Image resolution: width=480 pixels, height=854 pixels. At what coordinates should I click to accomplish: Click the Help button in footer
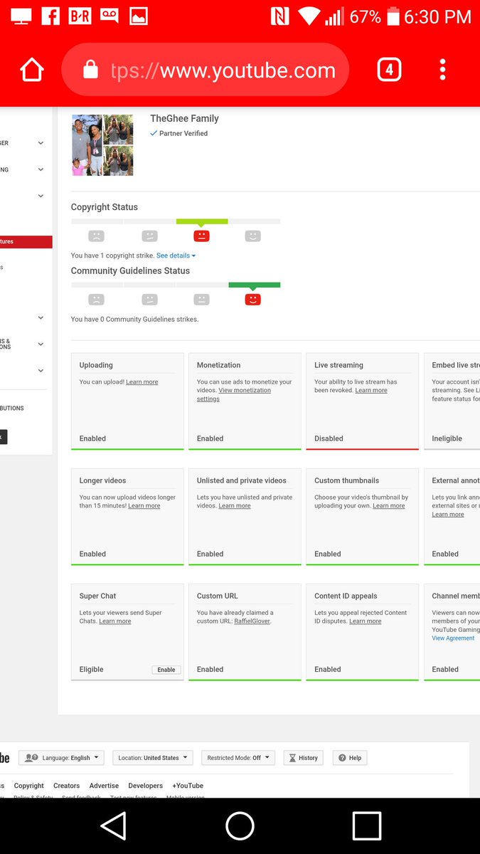[350, 758]
